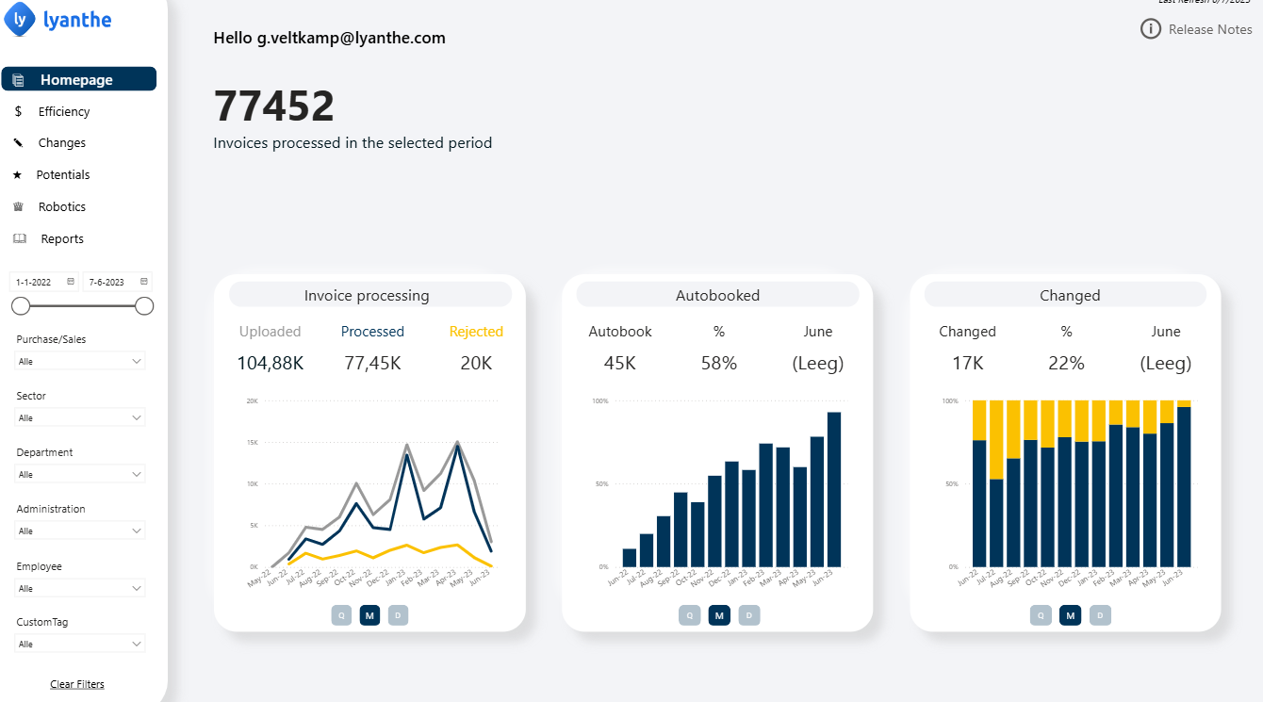This screenshot has width=1263, height=702.
Task: Click the Release Notes info icon
Action: click(x=1150, y=29)
